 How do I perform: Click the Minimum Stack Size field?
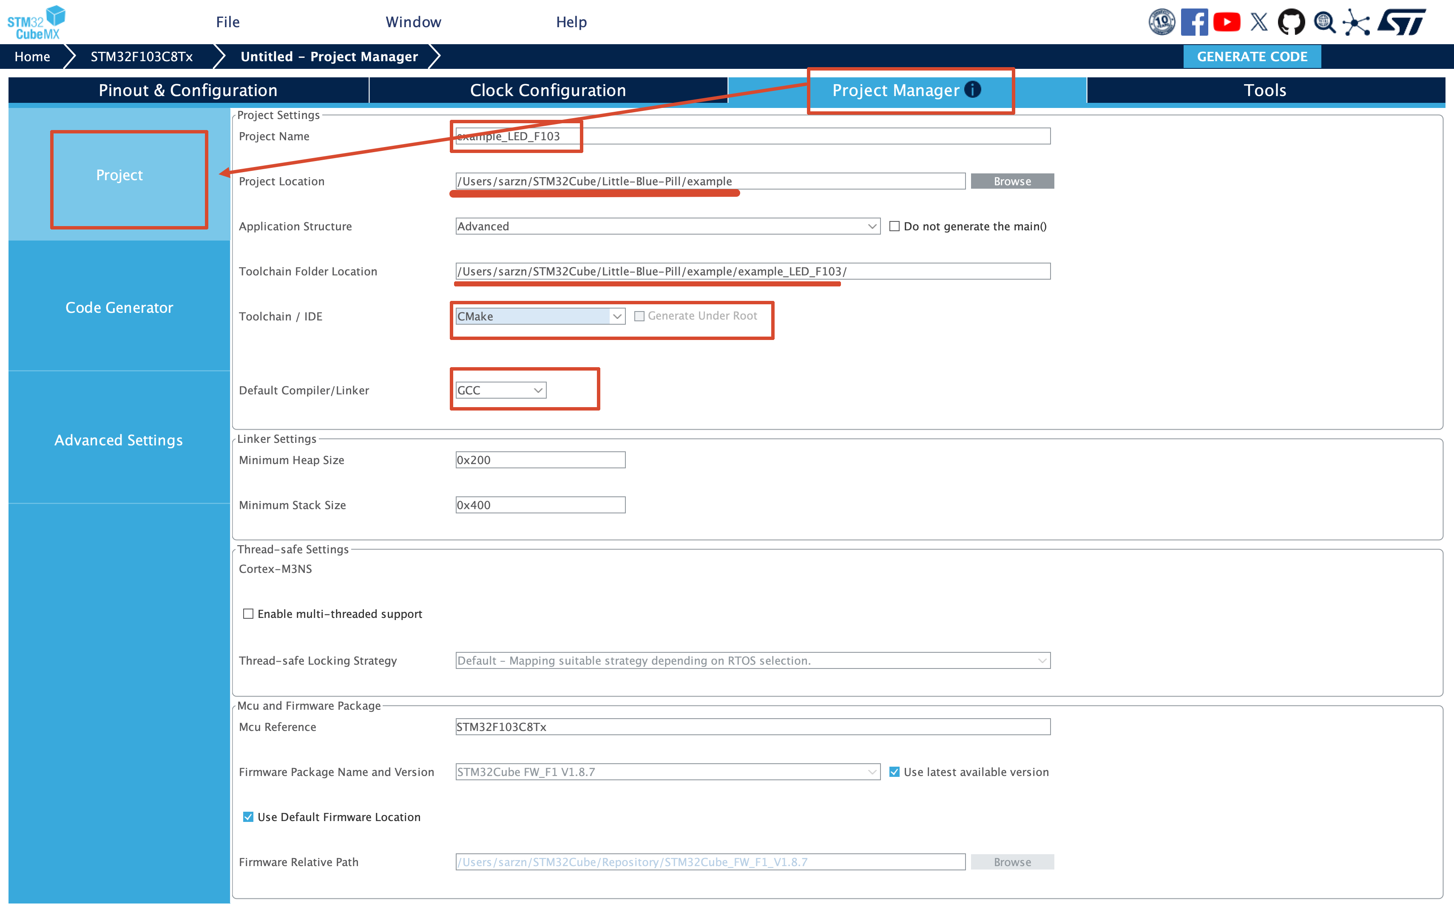540,505
